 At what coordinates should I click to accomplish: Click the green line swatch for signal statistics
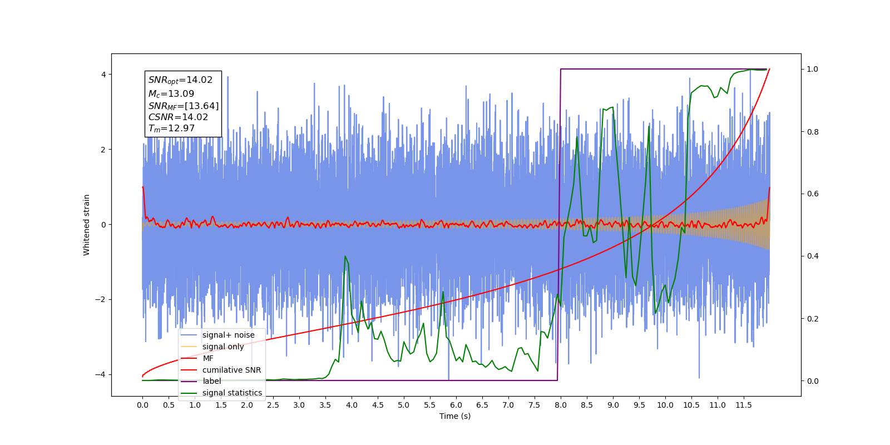coord(189,393)
